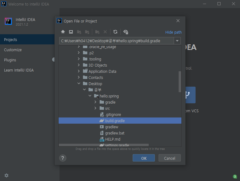This screenshot has width=240, height=181.
Task: Click the green notifications badge
Action: coord(235,176)
